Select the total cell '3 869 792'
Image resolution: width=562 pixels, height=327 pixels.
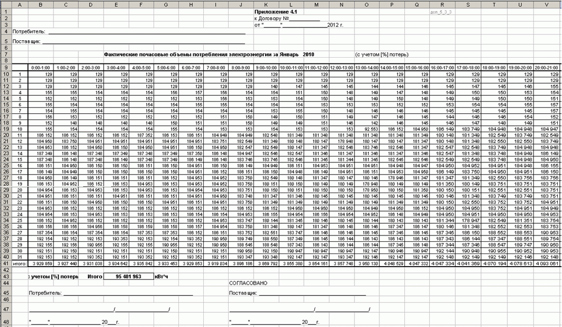point(266,264)
